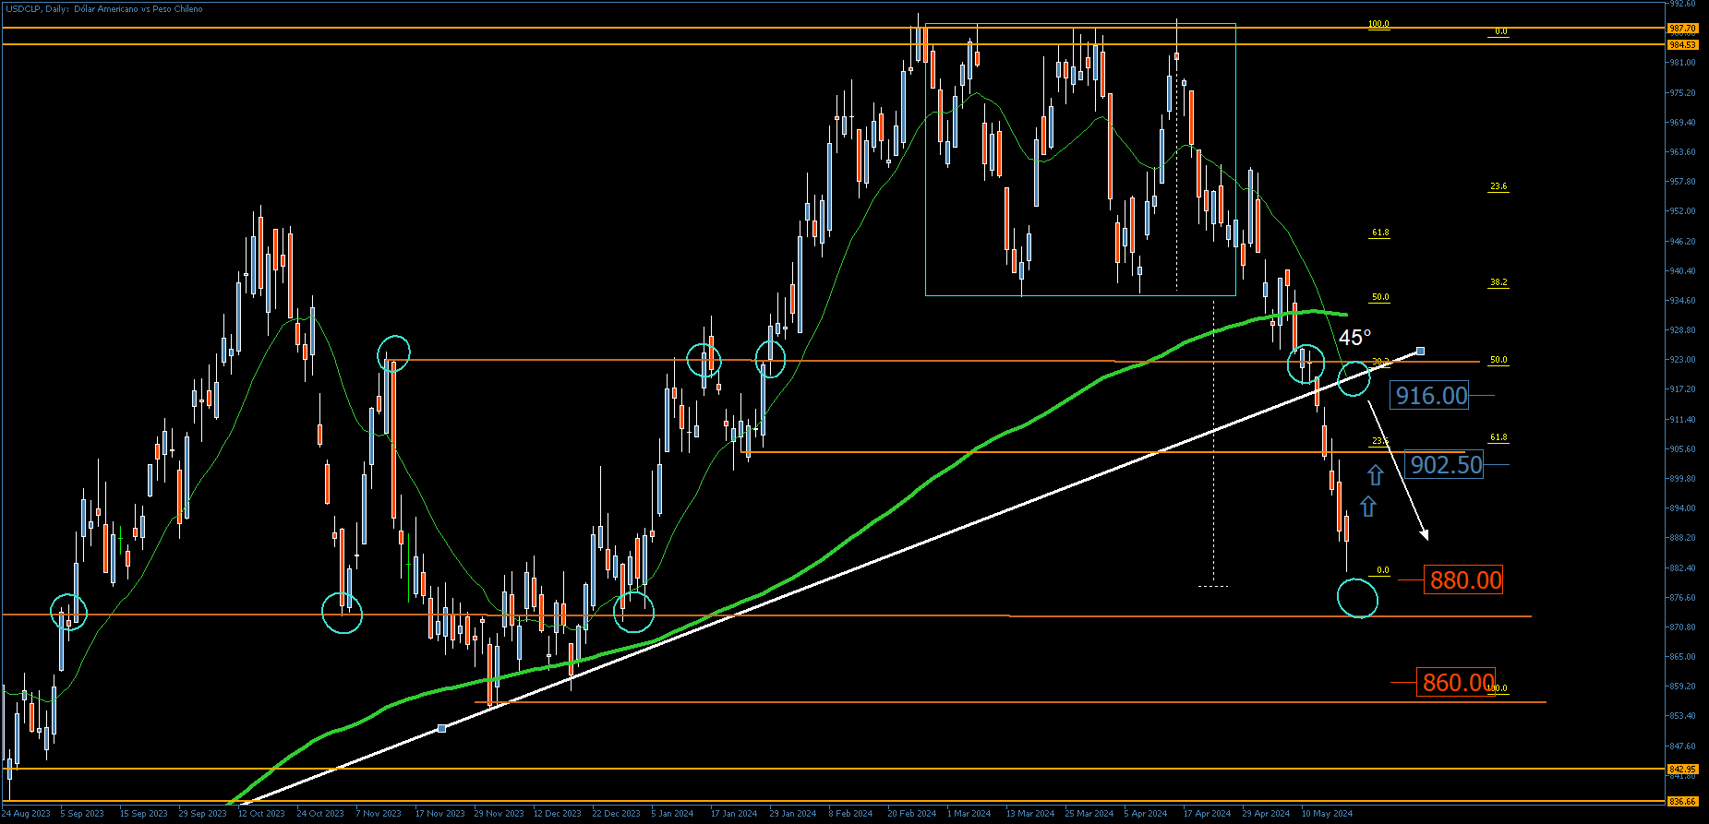Click the orange 842.95 price axis tag
Viewport: 1709px width, 824px height.
pyautogui.click(x=1682, y=769)
